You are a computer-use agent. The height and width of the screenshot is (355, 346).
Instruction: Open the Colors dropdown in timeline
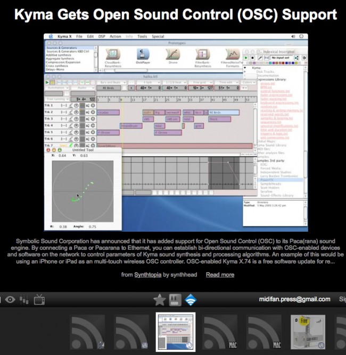click(248, 82)
